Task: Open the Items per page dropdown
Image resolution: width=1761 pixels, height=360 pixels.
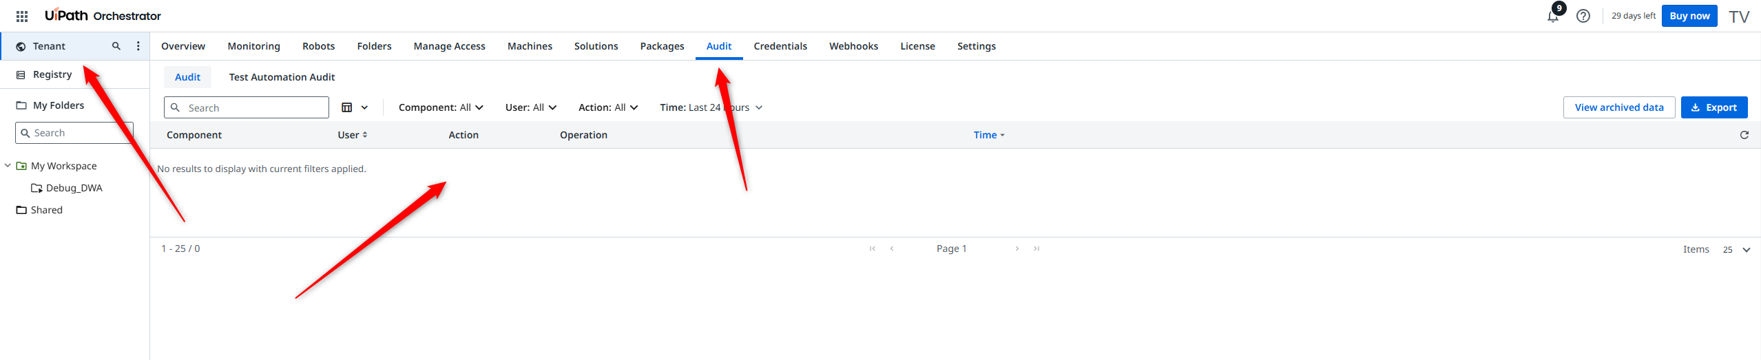Action: (x=1736, y=249)
